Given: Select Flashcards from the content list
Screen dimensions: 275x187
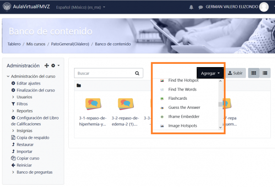Looking at the screenshot, I should (x=177, y=98).
